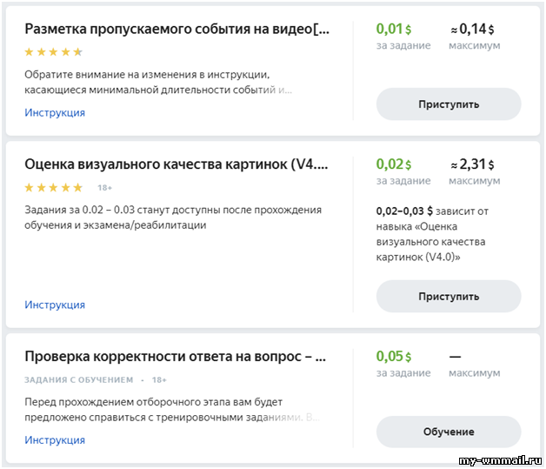Start the image visual quality rating task
The width and height of the screenshot is (546, 469).
[x=449, y=296]
